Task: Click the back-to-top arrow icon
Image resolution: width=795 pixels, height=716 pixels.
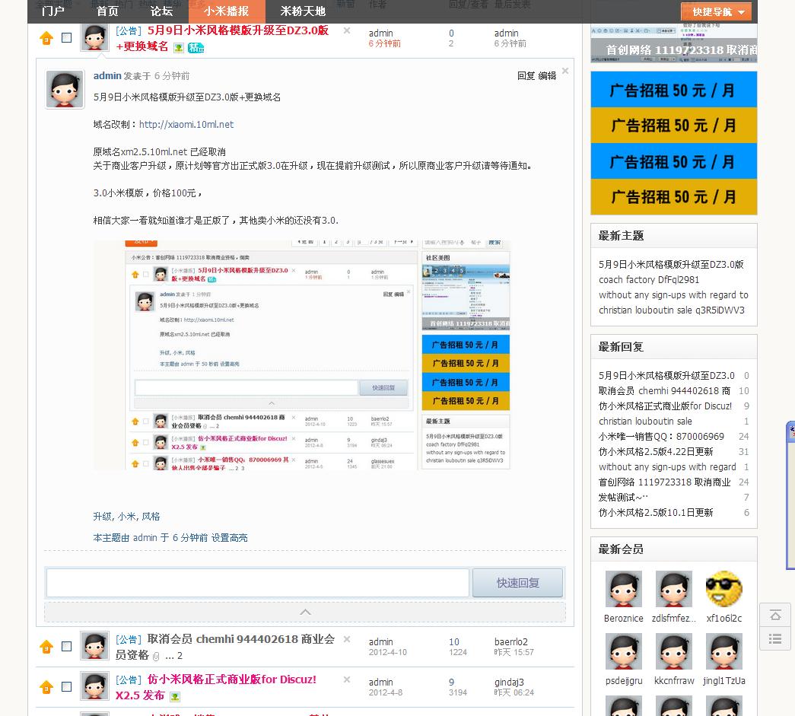Action: (775, 615)
